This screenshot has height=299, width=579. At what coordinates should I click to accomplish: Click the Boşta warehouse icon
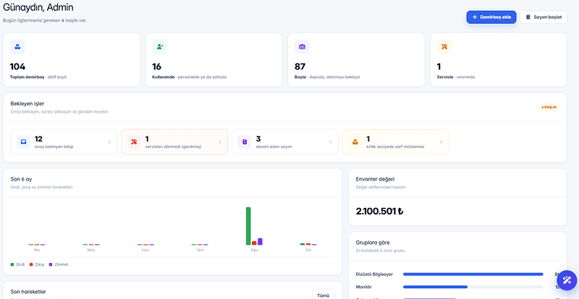pyautogui.click(x=302, y=47)
